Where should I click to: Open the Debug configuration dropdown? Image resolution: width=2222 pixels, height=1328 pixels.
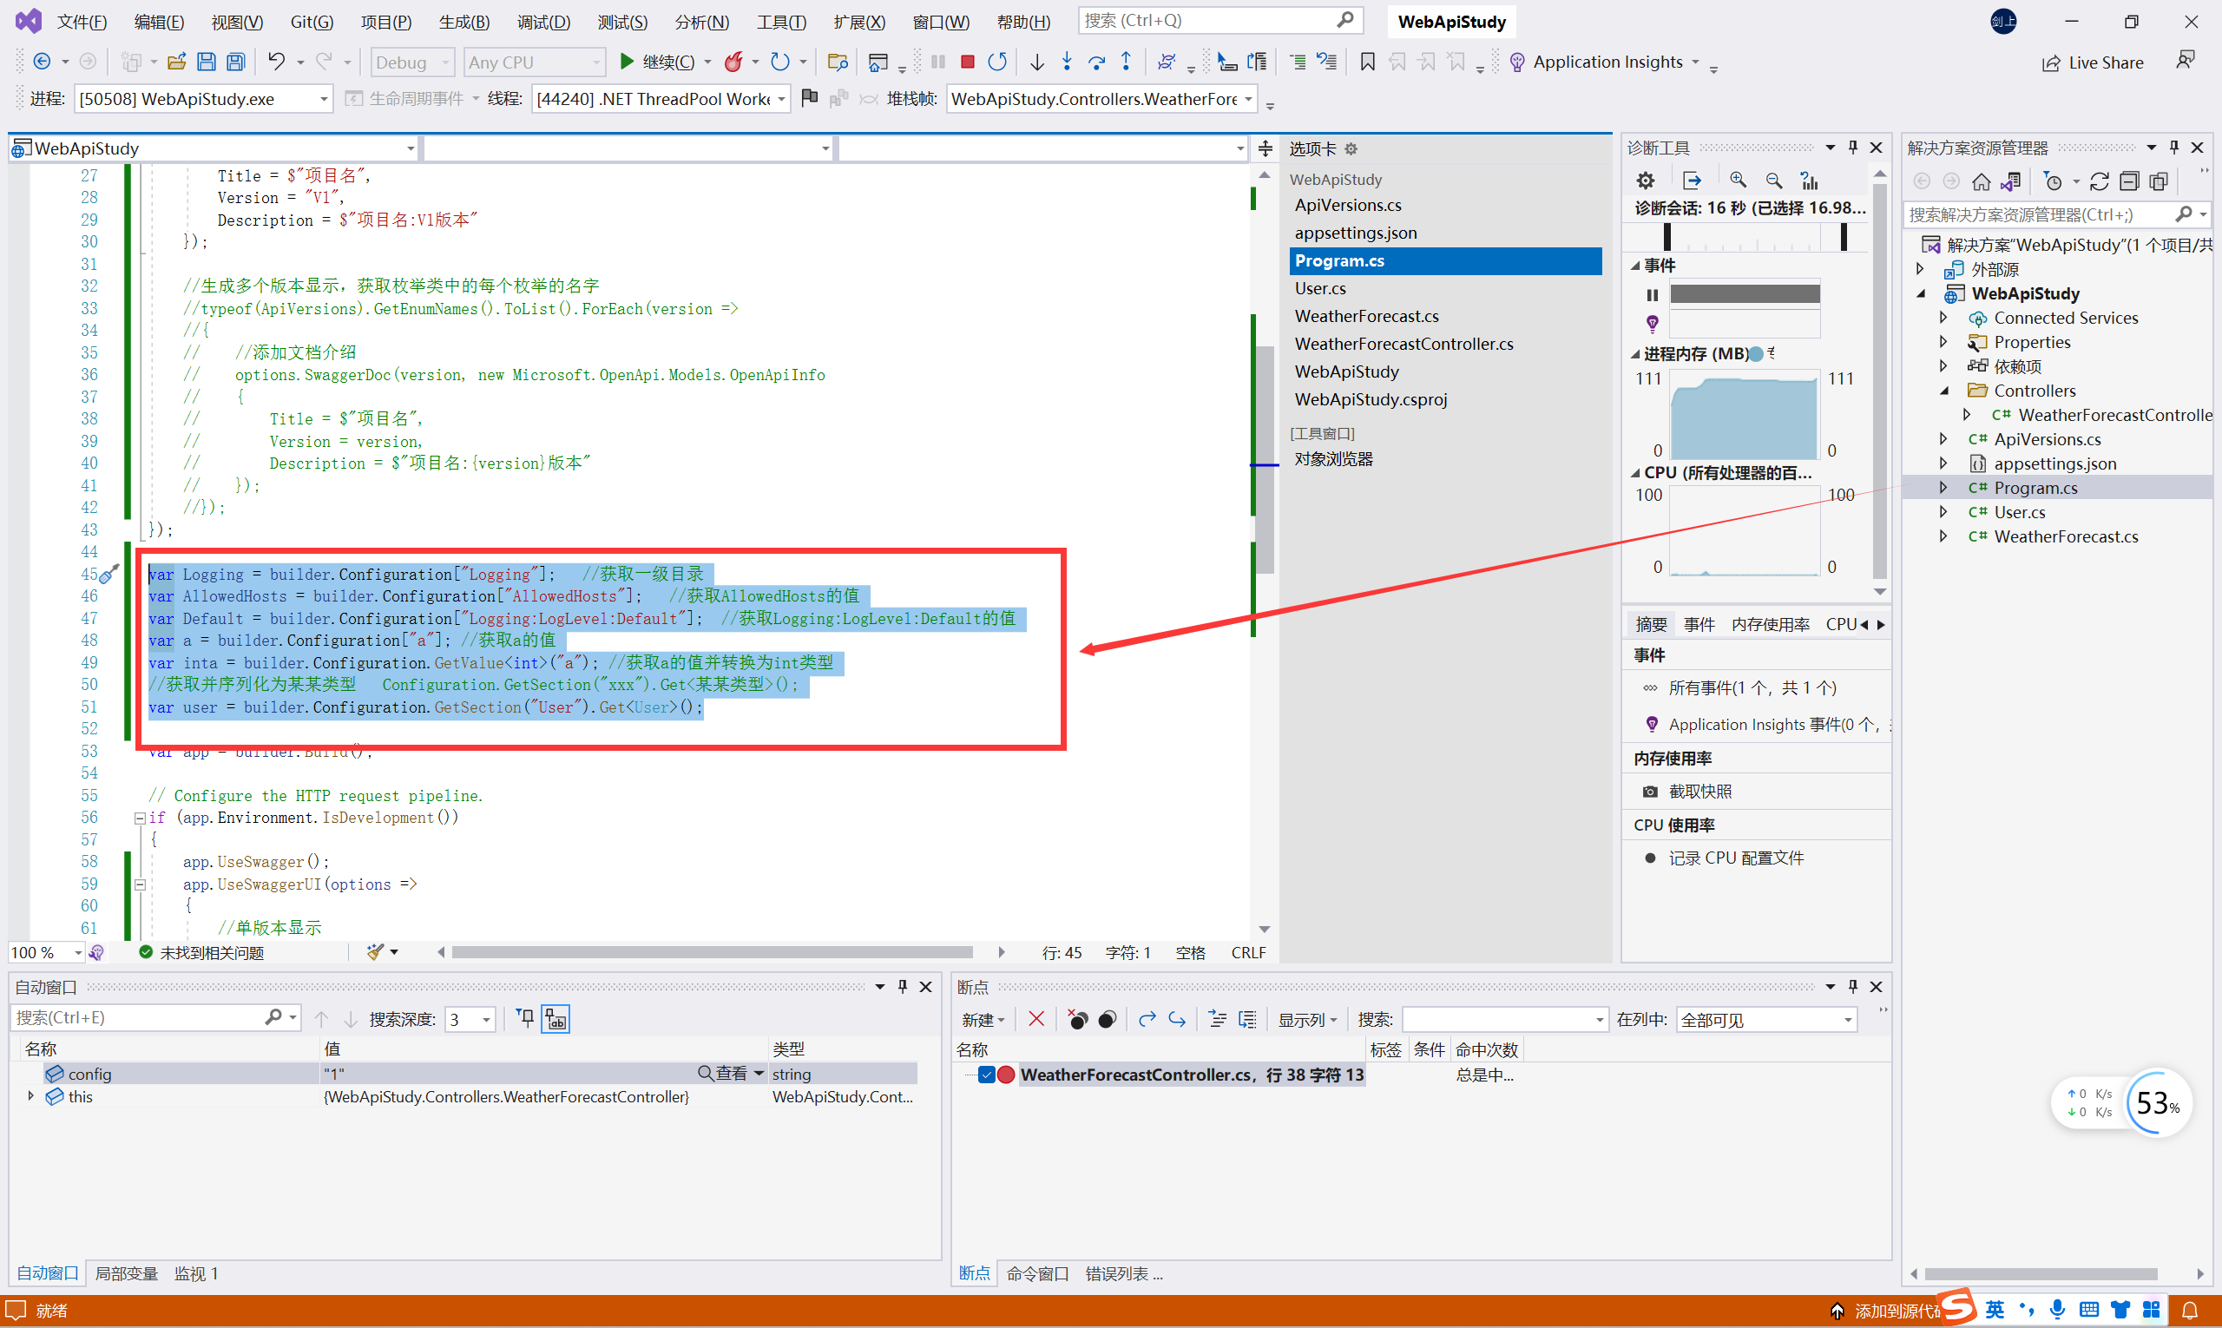point(411,62)
